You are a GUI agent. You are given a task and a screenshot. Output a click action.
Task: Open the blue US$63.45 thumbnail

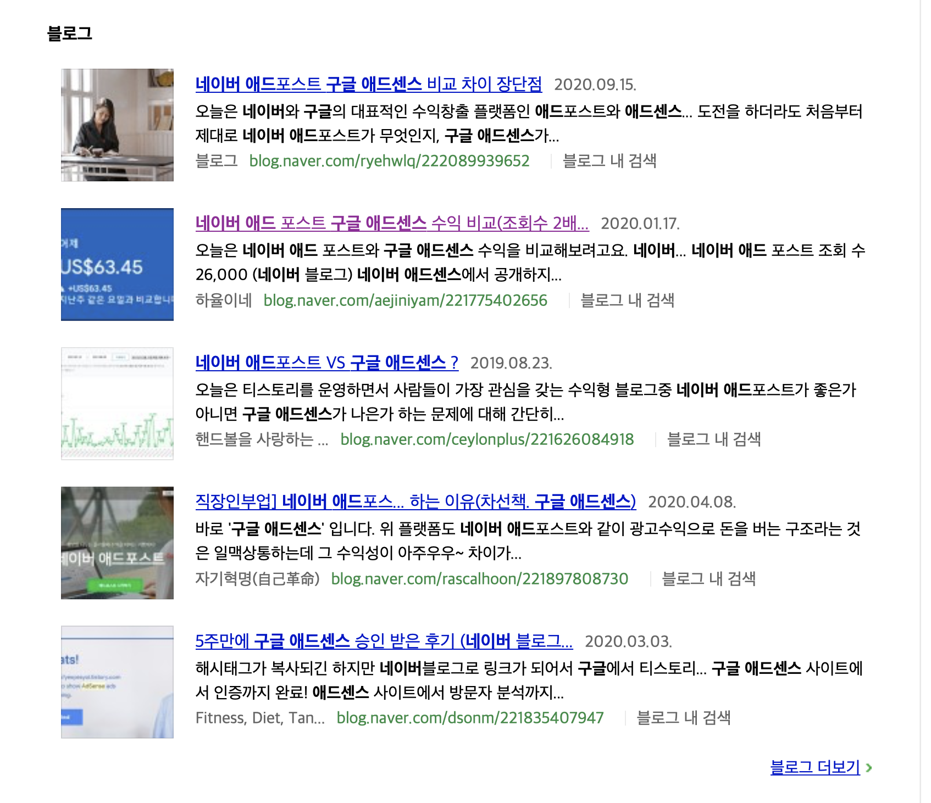117,264
